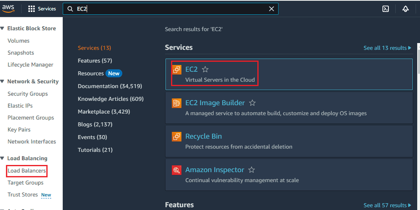The image size is (420, 210).
Task: Click the AWS logo home icon
Action: point(8,8)
